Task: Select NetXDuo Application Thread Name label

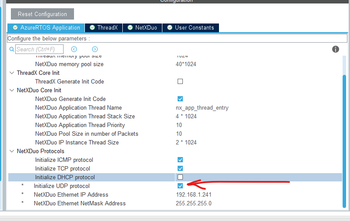Action: click(x=78, y=108)
